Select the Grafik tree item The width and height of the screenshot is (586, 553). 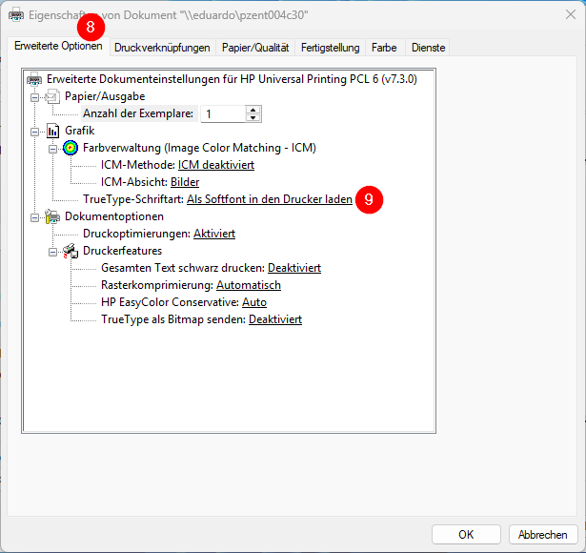(x=80, y=131)
